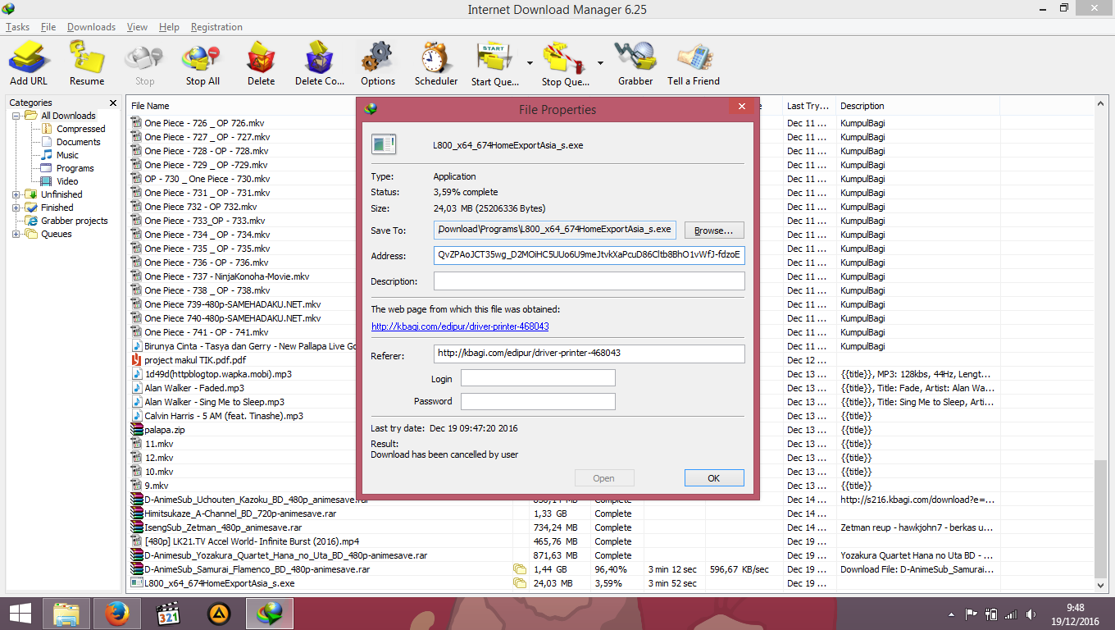The height and width of the screenshot is (630, 1115).
Task: Click the IDM taskbar icon
Action: point(269,613)
